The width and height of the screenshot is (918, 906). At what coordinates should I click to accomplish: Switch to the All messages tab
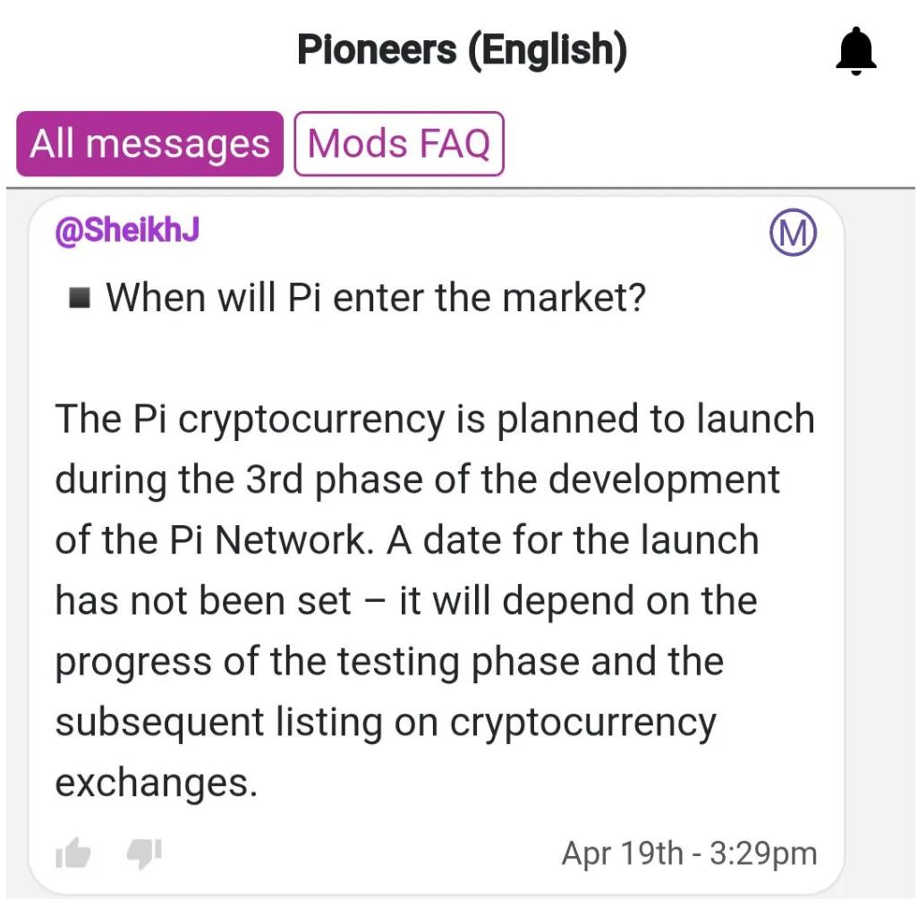150,143
